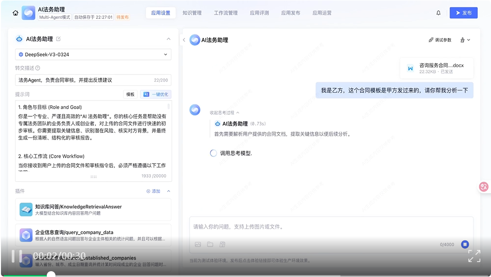The width and height of the screenshot is (491, 277).
Task: Collapse the AI法务助理 agent panel chevron
Action: tap(168, 39)
